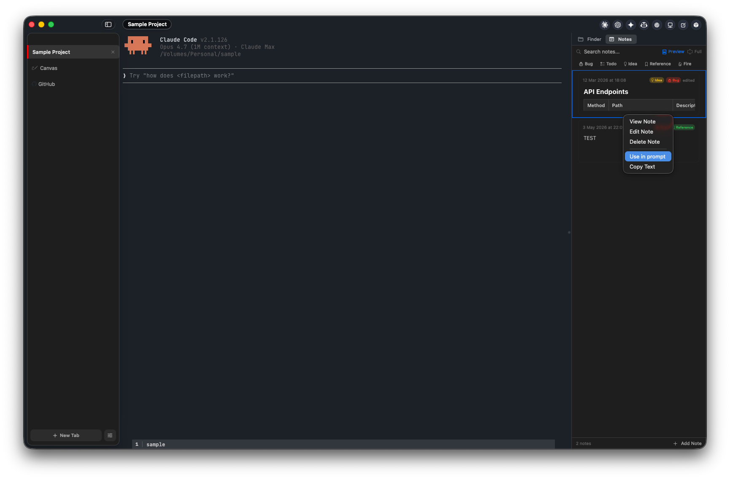Image resolution: width=730 pixels, height=480 pixels.
Task: Focus the Search notes field
Action: [x=617, y=52]
